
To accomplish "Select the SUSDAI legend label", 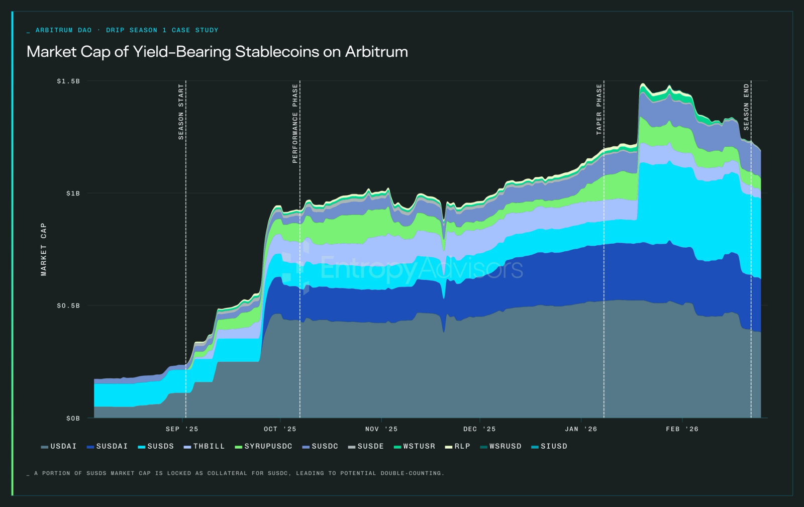I will 112,446.
